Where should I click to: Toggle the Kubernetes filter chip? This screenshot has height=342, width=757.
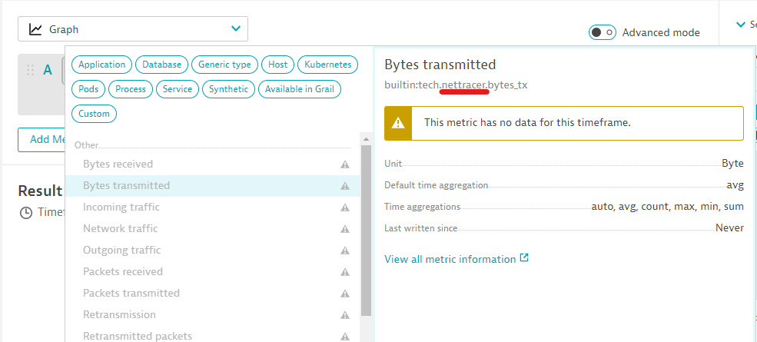[328, 65]
